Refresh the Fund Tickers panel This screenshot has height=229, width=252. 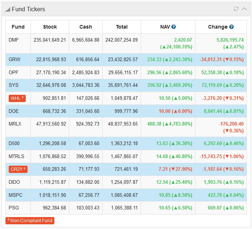tap(236, 9)
